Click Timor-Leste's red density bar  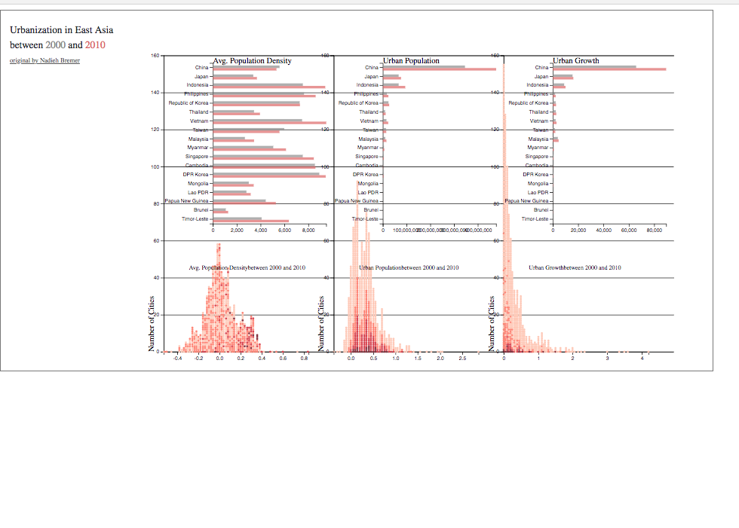pos(250,221)
